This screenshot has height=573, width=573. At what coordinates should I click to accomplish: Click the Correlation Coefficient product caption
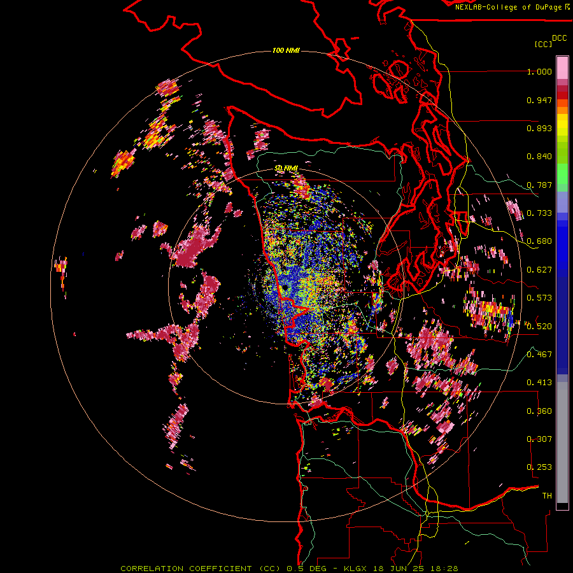click(x=289, y=569)
